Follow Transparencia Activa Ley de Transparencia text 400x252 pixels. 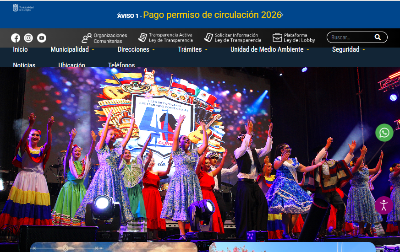pos(170,38)
